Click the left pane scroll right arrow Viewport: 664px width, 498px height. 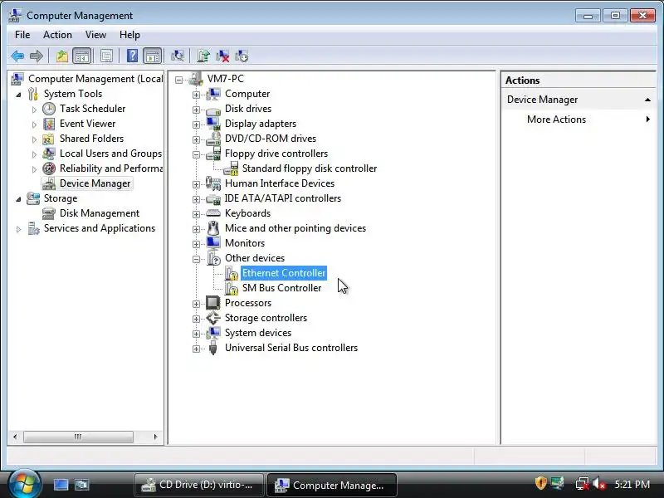pos(155,437)
